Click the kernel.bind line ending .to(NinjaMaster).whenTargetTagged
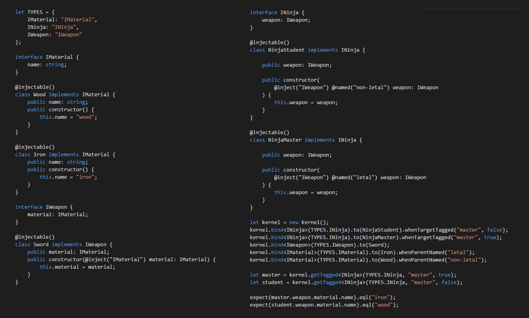Image resolution: width=529 pixels, height=318 pixels. click(x=376, y=238)
